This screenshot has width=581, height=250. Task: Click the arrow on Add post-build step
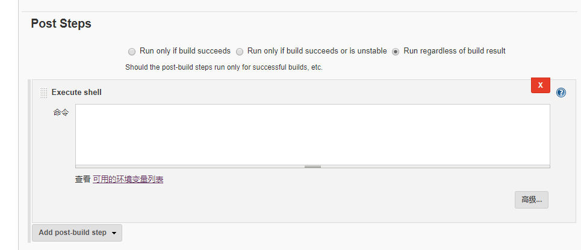tap(114, 233)
